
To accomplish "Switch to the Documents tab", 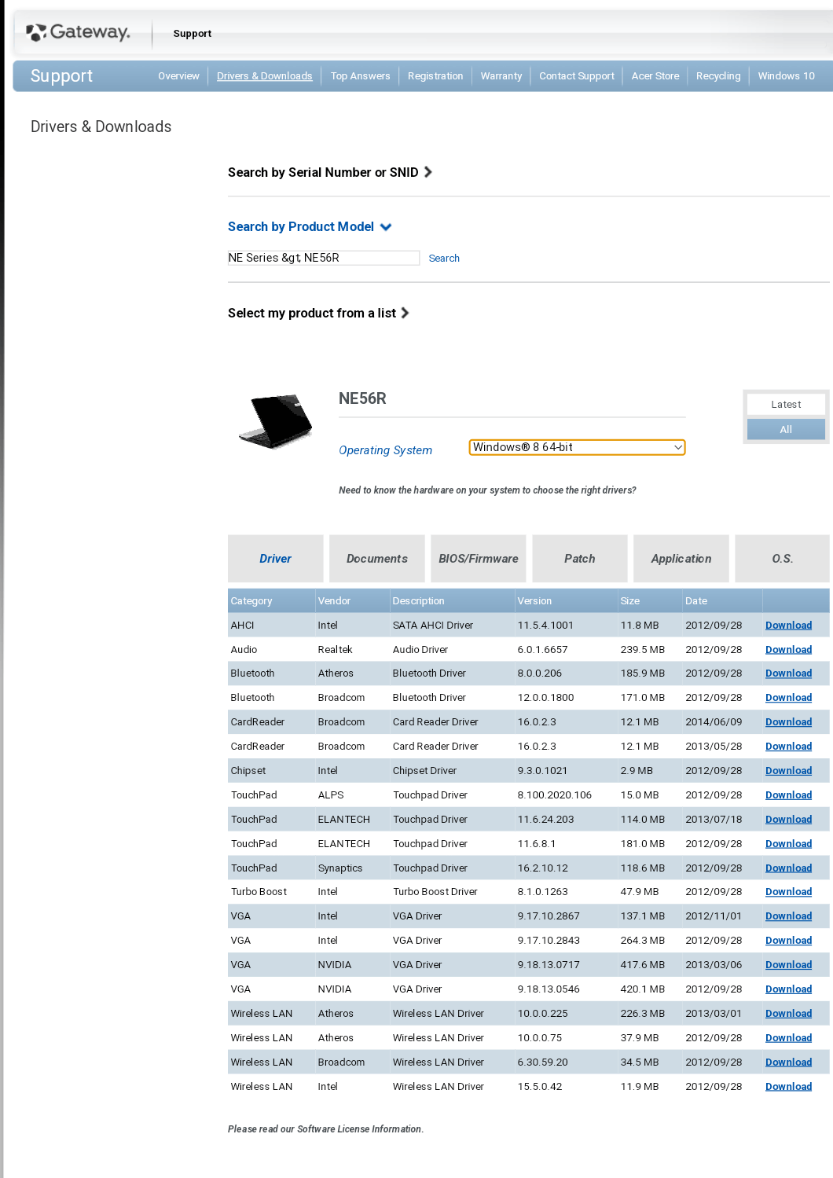I will 377,559.
